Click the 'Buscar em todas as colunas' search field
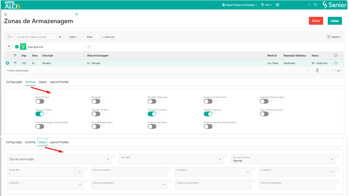 click(36, 37)
